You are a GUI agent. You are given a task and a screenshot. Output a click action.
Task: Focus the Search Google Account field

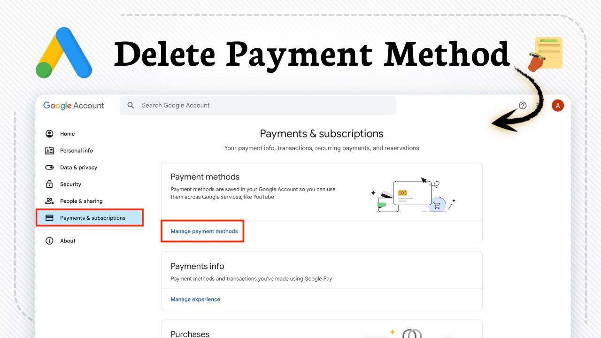pos(258,106)
